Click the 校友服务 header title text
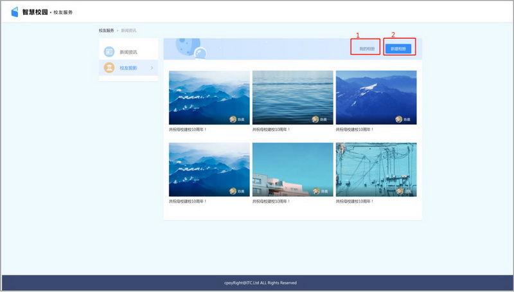514x292 pixels. click(63, 12)
